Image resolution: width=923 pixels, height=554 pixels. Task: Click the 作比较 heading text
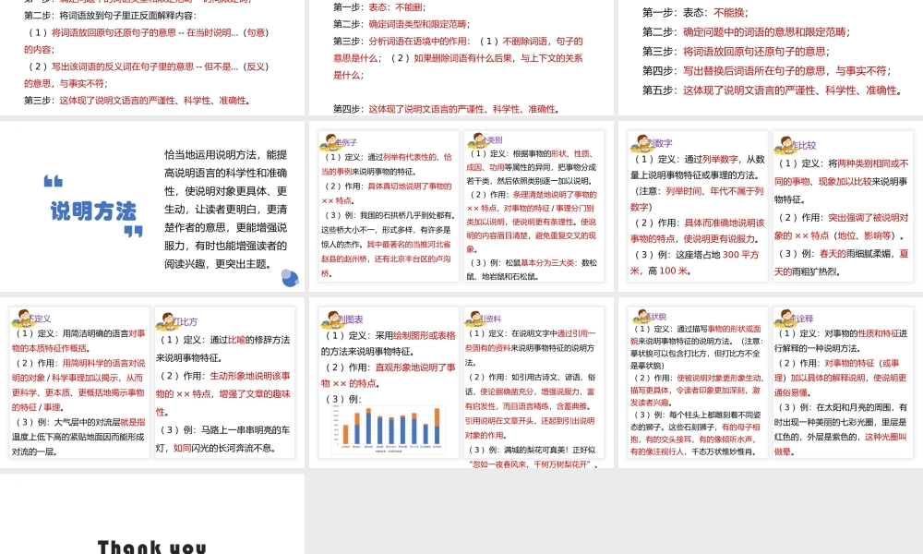point(803,145)
